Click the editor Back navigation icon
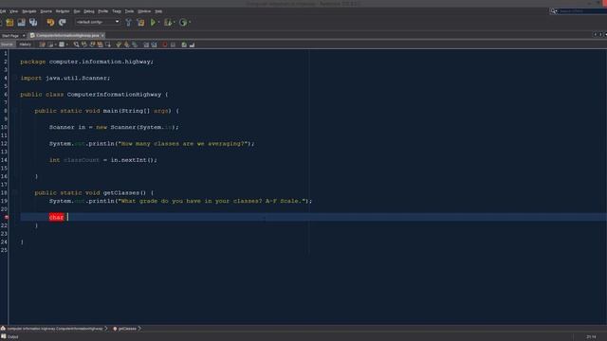This screenshot has width=607, height=341. point(50,45)
